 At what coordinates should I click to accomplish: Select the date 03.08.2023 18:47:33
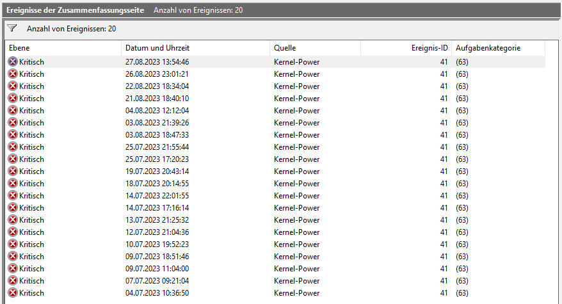pos(157,135)
